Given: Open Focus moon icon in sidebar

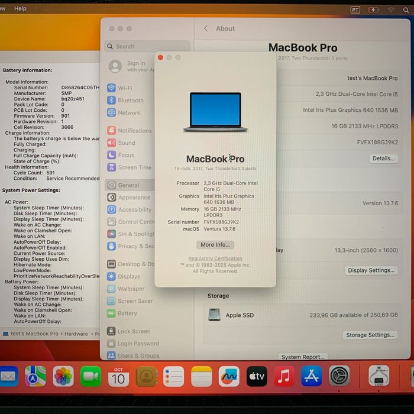Looking at the screenshot, I should (111, 155).
